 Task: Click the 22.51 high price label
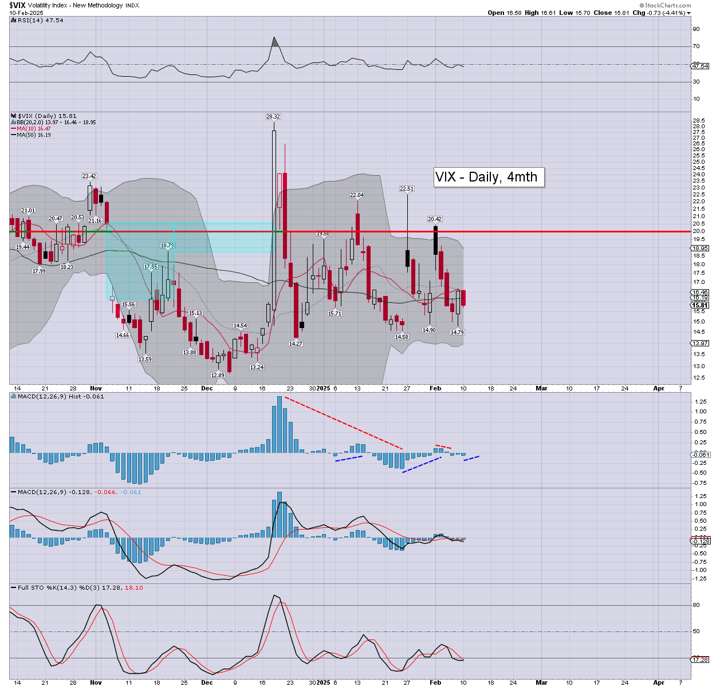tap(407, 189)
